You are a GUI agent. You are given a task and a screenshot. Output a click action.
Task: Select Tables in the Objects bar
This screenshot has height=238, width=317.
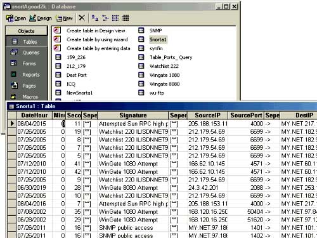click(x=27, y=42)
